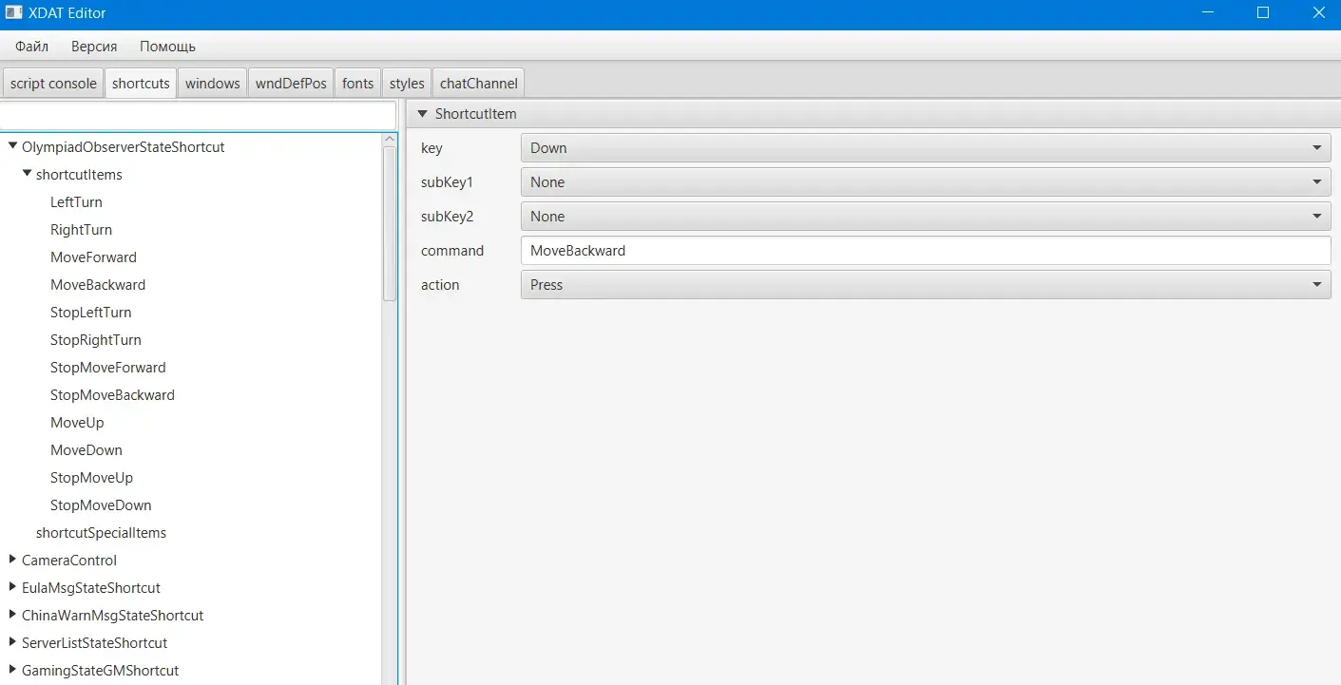Screen dimensions: 1341x685
Task: Expand the ServerListStateShortcut node arrow
Action: (x=12, y=642)
